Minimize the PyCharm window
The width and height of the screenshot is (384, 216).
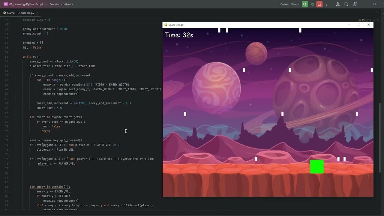[x=364, y=4]
